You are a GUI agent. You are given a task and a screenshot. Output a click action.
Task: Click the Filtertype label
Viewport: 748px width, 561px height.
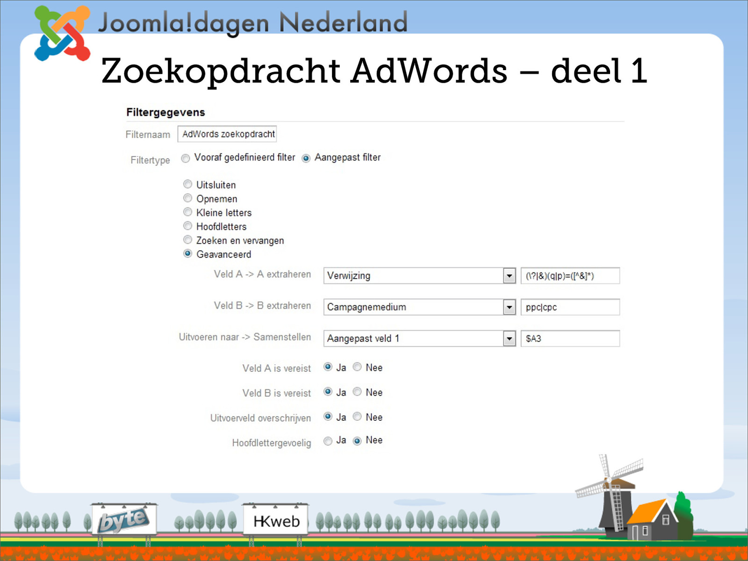(x=150, y=160)
